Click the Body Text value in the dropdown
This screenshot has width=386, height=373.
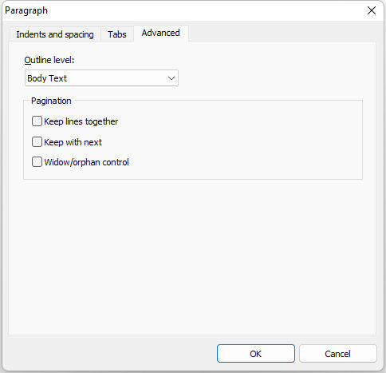pos(47,78)
